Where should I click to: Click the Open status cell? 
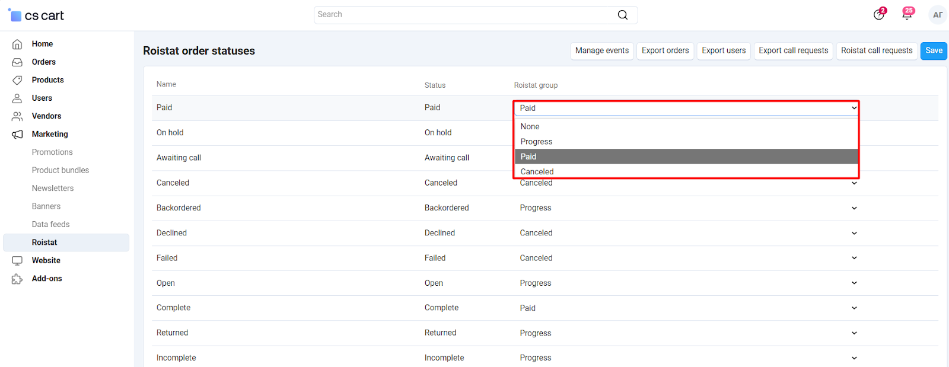pyautogui.click(x=434, y=283)
